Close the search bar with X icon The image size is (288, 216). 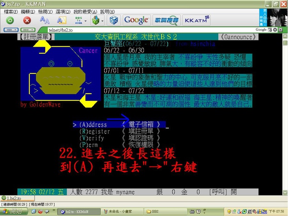[280, 30]
